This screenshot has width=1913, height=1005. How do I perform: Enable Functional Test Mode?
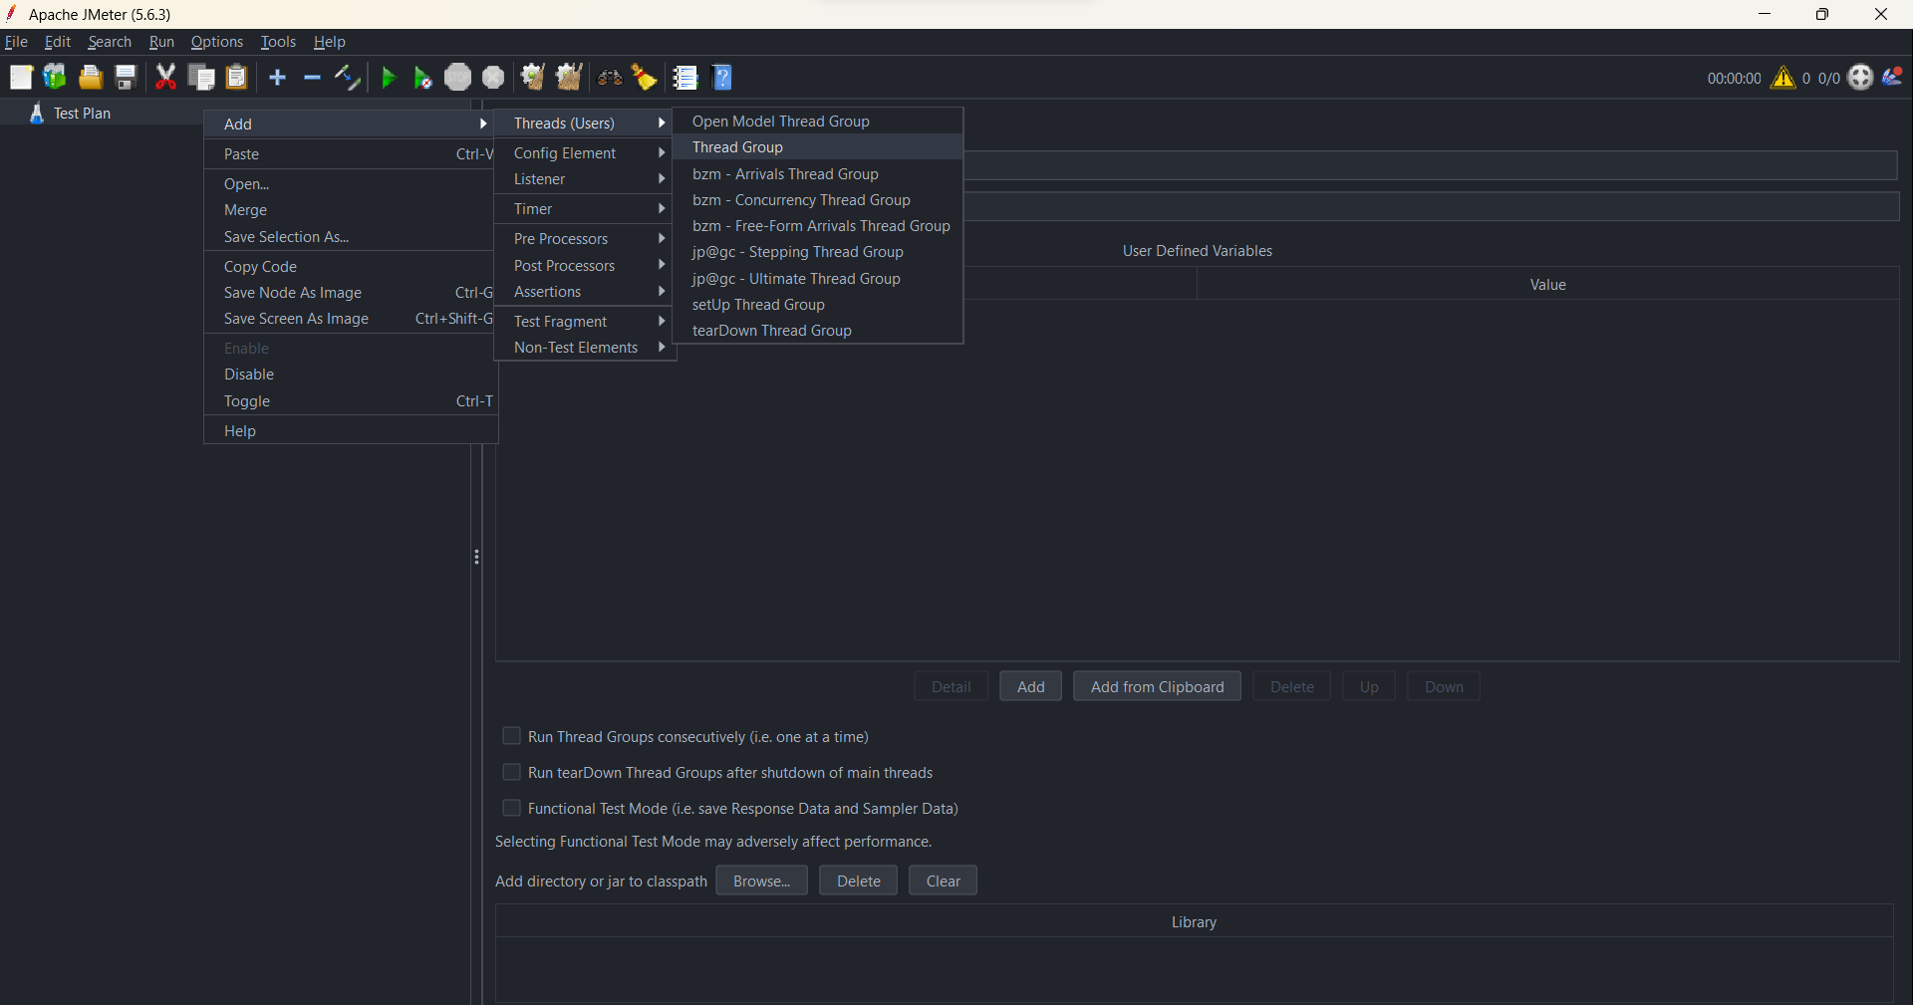click(512, 808)
